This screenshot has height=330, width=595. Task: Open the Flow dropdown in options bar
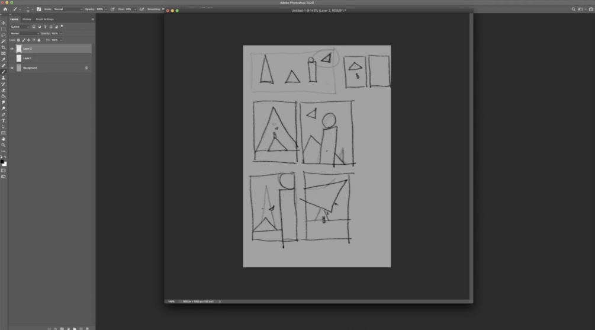tap(135, 9)
